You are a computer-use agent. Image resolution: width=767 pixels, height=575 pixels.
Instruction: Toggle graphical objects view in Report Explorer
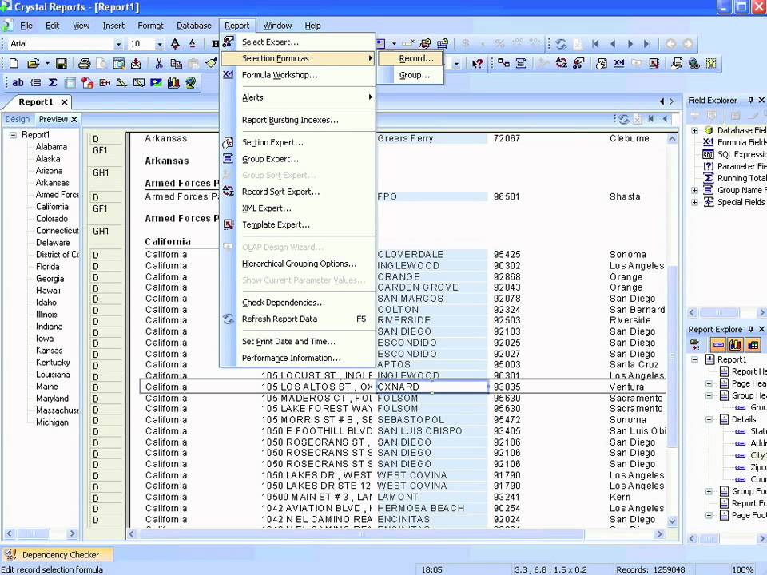pos(736,345)
